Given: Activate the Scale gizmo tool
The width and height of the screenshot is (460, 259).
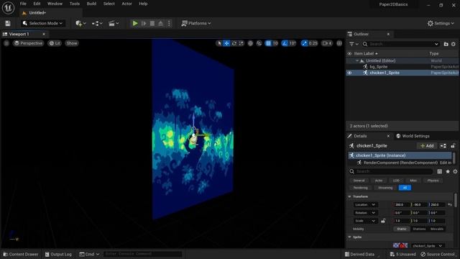Looking at the screenshot, I should tap(241, 43).
